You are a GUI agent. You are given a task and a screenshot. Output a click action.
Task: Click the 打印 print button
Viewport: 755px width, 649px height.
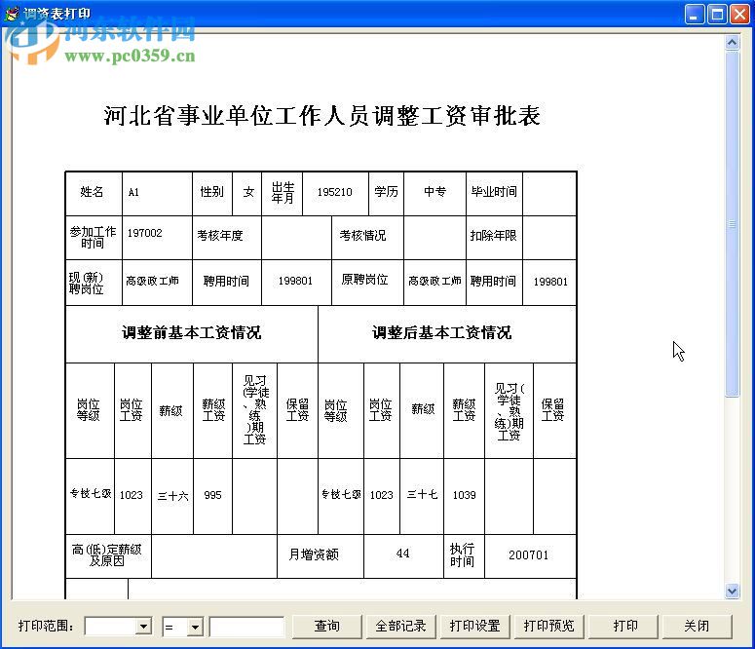tap(623, 626)
